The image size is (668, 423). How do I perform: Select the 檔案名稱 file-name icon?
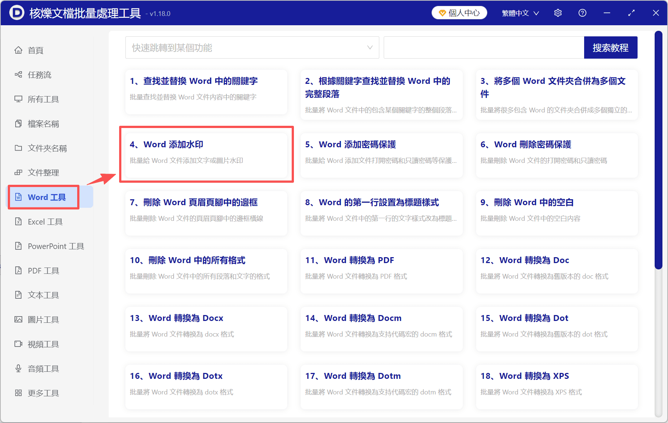[x=19, y=124]
